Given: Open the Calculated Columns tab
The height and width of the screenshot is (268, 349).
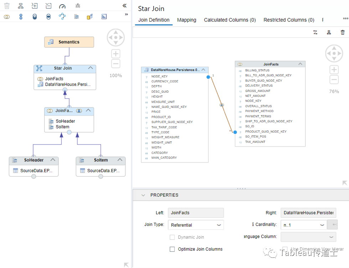Looking at the screenshot, I should 230,20.
